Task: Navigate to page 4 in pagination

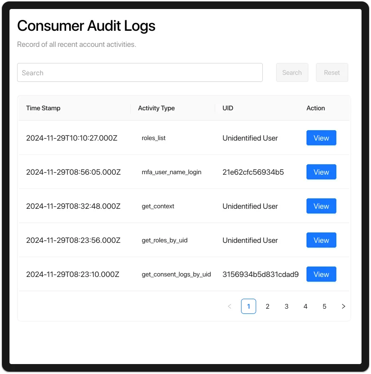Action: point(306,306)
